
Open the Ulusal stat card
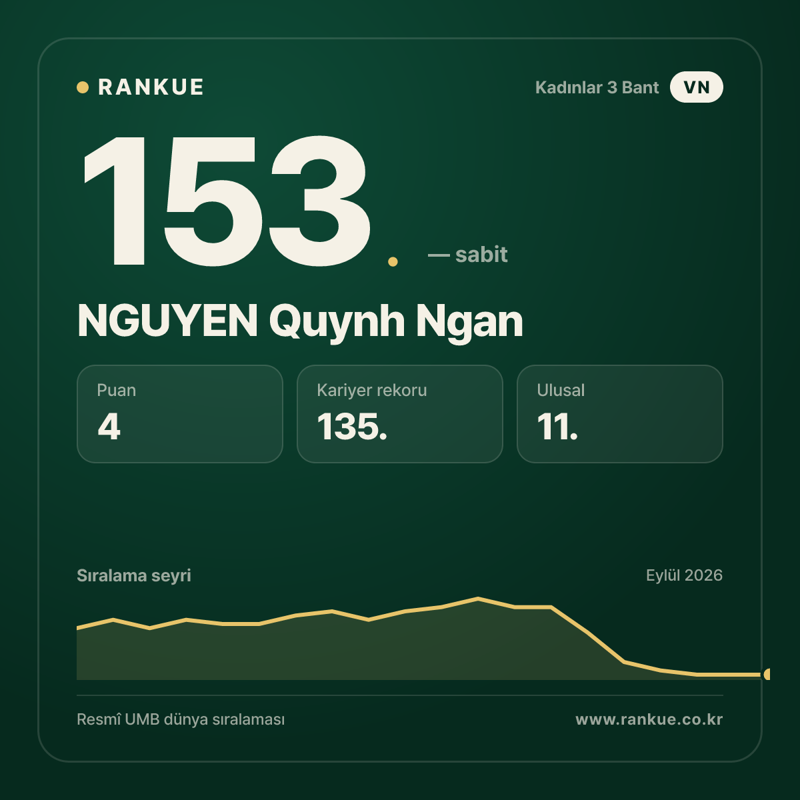[620, 414]
